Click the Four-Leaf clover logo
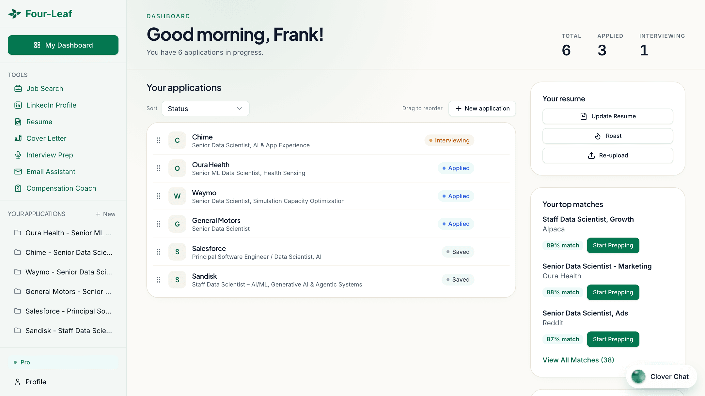Screen dimensions: 705x396 pyautogui.click(x=15, y=14)
